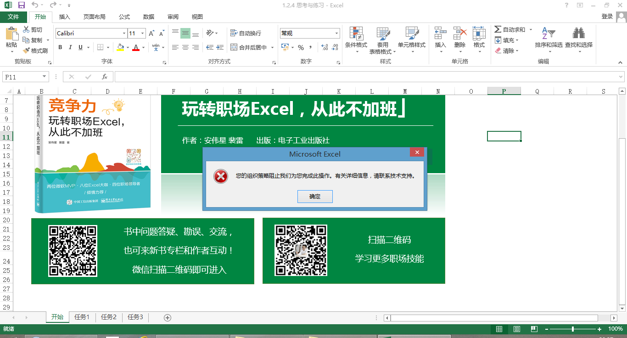Switch to Page Break Preview in status bar
Image resolution: width=627 pixels, height=338 pixels.
tap(534, 329)
